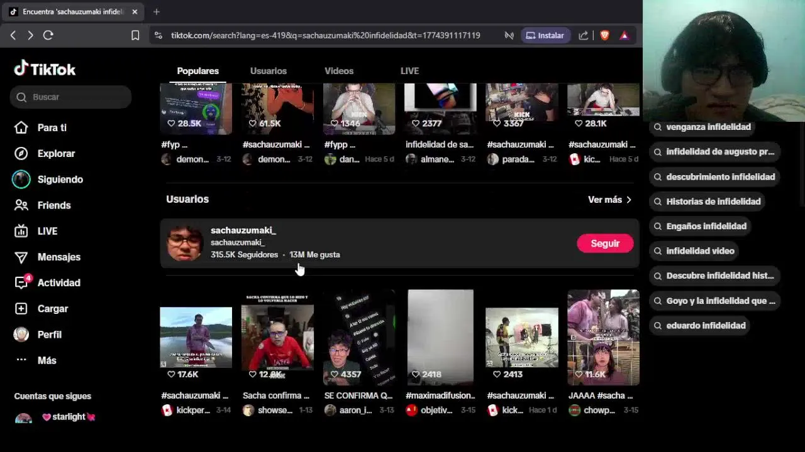Search suggestion eduardo infidelidad

[701, 325]
